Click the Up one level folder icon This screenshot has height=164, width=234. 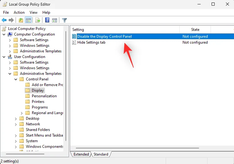[21, 20]
